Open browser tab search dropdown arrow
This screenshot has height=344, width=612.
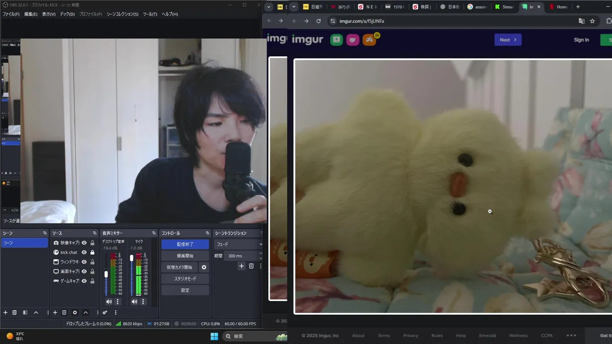[x=294, y=7]
